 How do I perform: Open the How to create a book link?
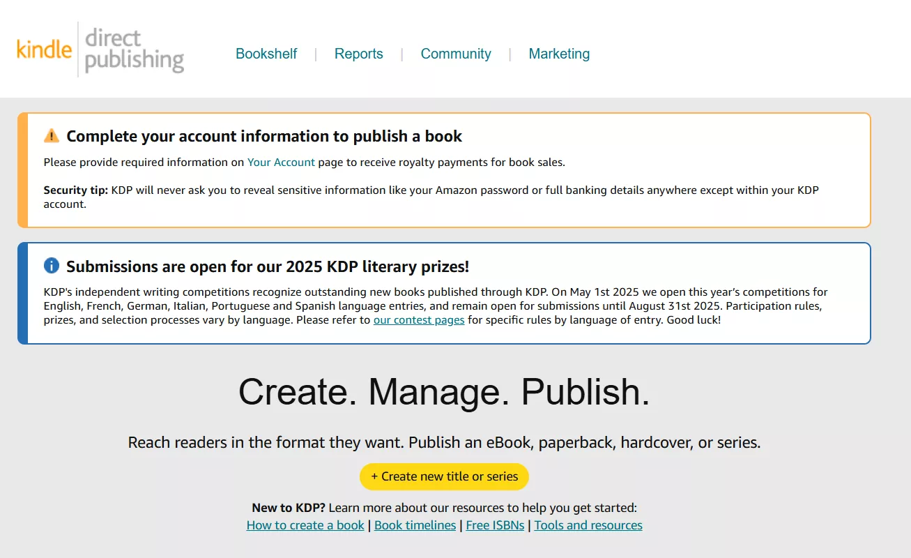[x=305, y=525]
